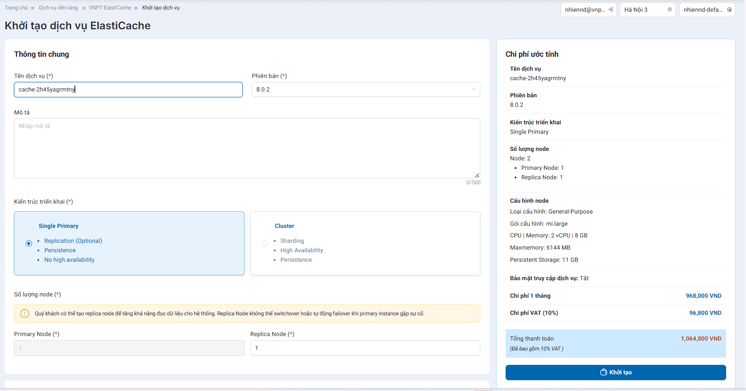Focus the Mô tả description textarea
The width and height of the screenshot is (746, 391).
pos(247,148)
